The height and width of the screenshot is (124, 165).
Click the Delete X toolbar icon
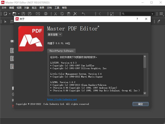(x=75, y=14)
